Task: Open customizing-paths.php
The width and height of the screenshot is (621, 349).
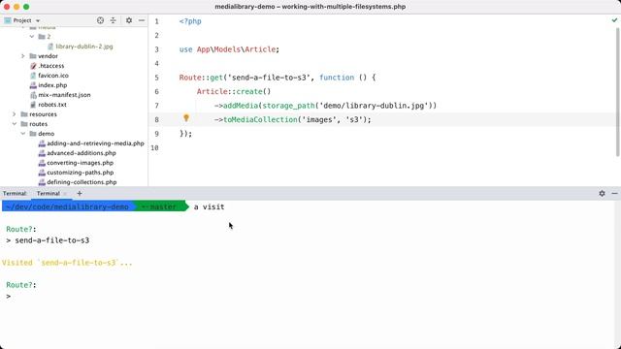Action: [x=80, y=173]
